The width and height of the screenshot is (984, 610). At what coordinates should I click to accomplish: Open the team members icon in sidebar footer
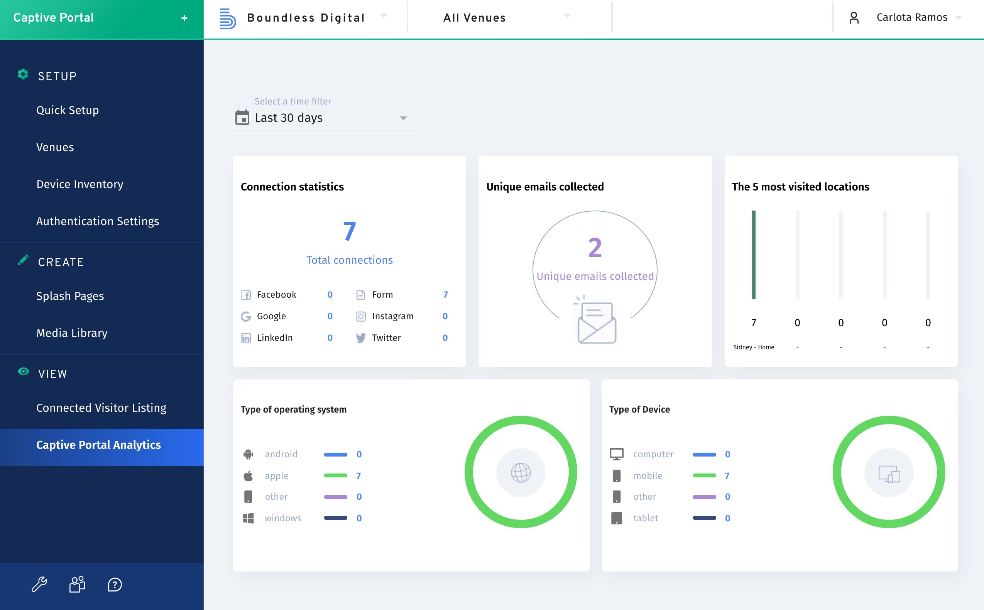point(77,584)
